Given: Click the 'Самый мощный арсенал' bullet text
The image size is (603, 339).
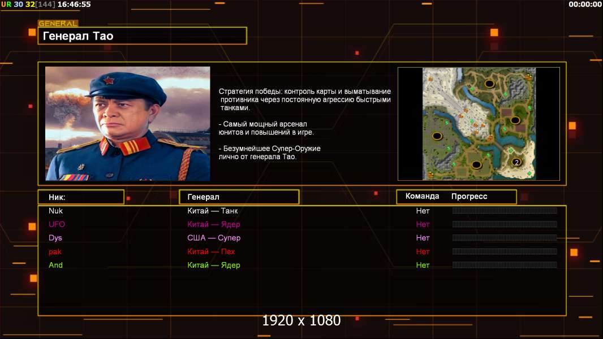Looking at the screenshot, I should tap(266, 128).
